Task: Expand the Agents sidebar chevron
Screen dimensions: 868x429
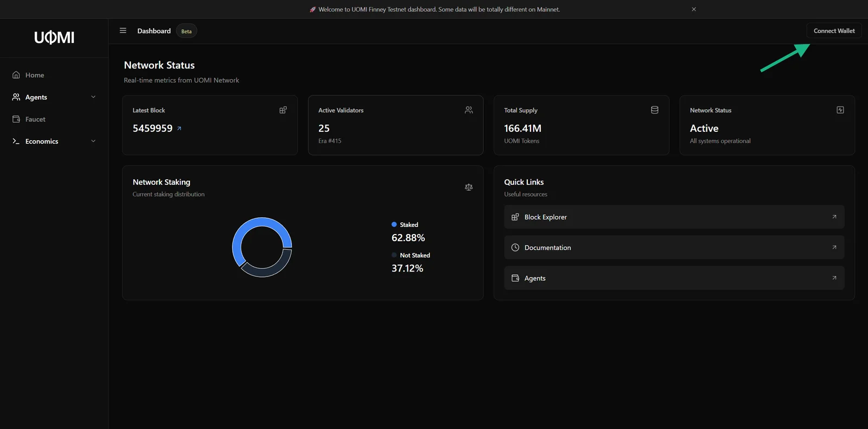Action: coord(93,97)
